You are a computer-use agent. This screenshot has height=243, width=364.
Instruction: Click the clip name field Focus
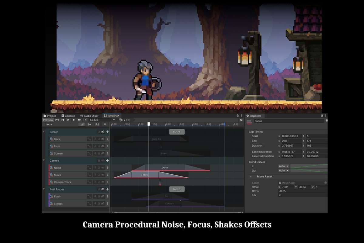tap(288, 121)
